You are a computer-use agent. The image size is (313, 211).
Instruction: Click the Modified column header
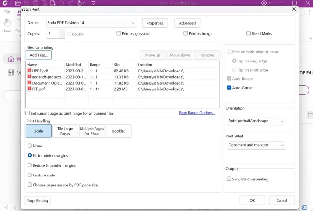click(x=77, y=65)
